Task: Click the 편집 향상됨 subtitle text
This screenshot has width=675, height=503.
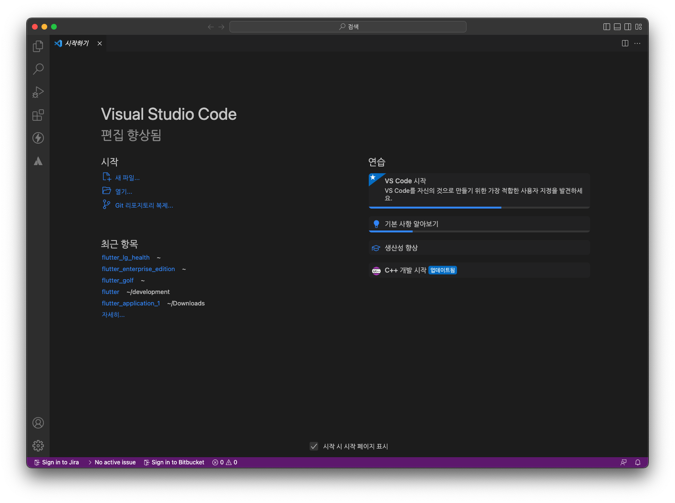Action: click(x=131, y=135)
